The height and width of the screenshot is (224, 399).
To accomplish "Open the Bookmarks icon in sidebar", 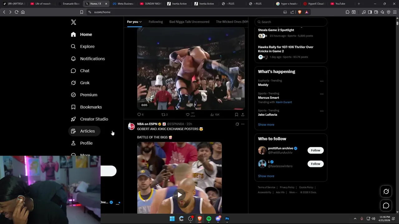I will pos(73,107).
